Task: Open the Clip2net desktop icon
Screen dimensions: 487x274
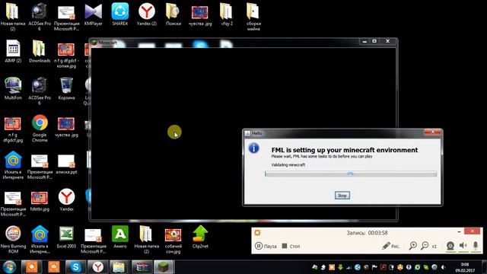Action: tap(200, 237)
